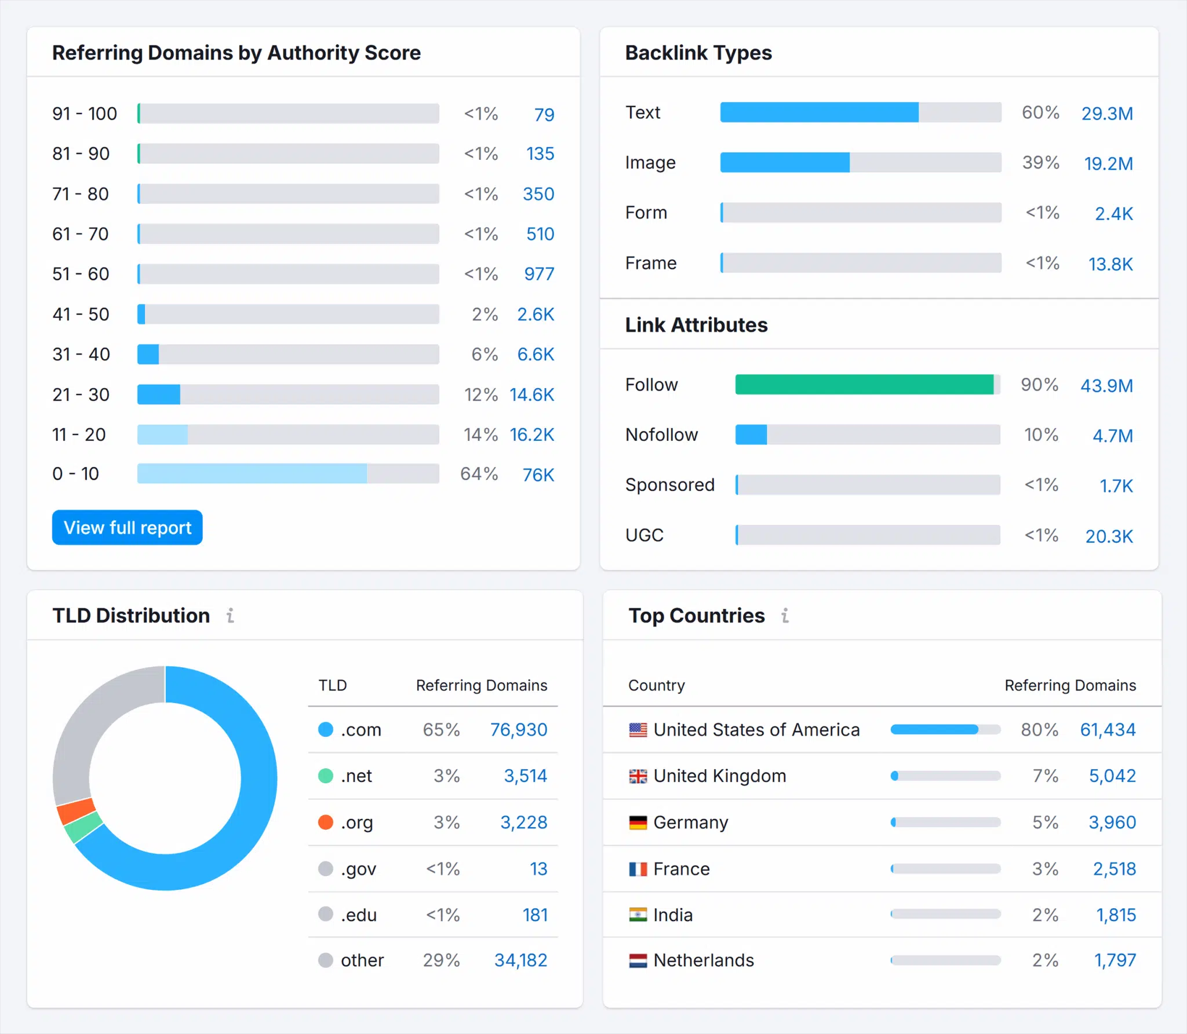Click the Germany flag icon

click(x=638, y=822)
